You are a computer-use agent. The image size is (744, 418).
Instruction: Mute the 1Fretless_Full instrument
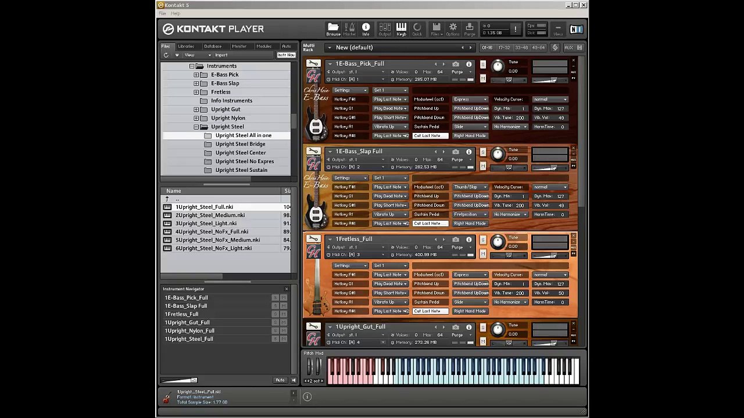[x=482, y=254]
